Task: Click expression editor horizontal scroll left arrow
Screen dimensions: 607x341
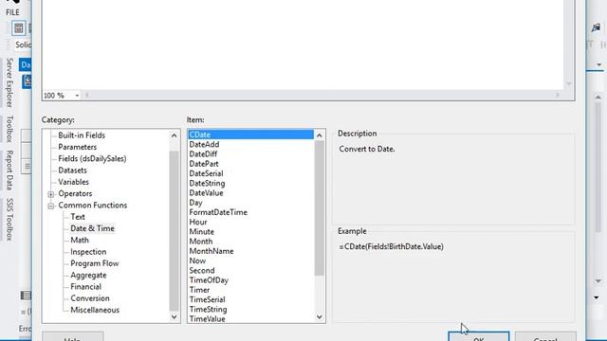Action: [86, 95]
